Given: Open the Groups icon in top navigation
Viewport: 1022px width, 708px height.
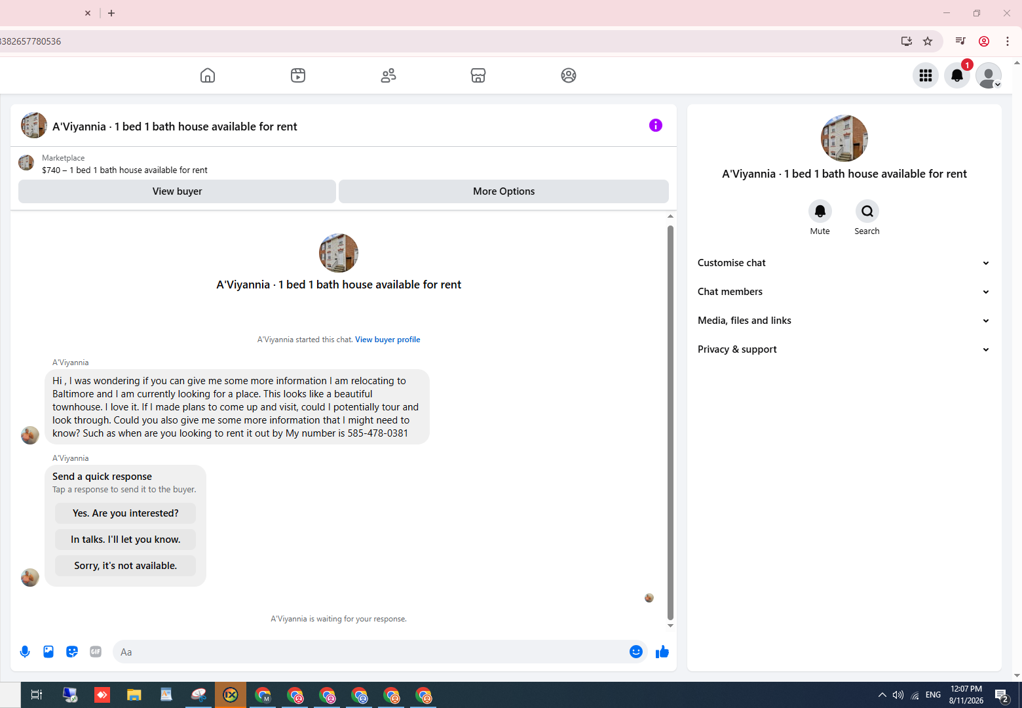Looking at the screenshot, I should [569, 75].
